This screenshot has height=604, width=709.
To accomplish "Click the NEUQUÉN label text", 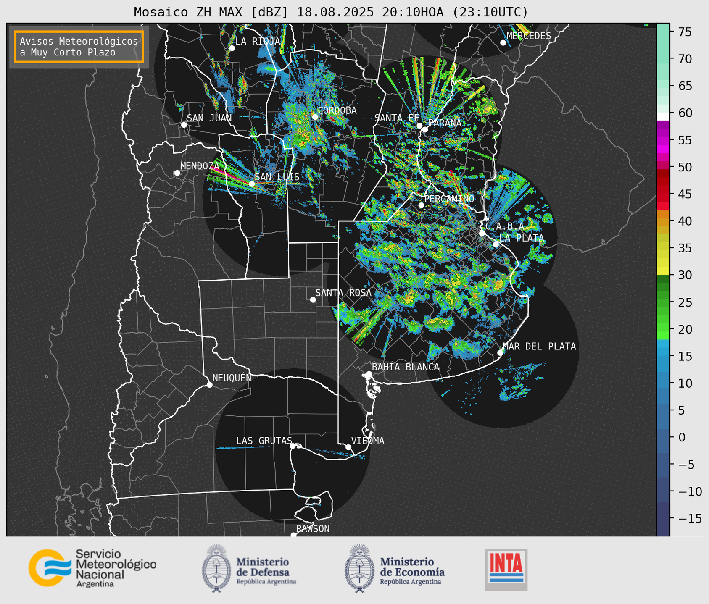I will [x=232, y=378].
